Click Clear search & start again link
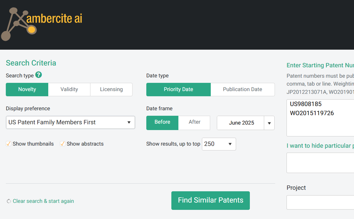354x219 pixels. [43, 201]
